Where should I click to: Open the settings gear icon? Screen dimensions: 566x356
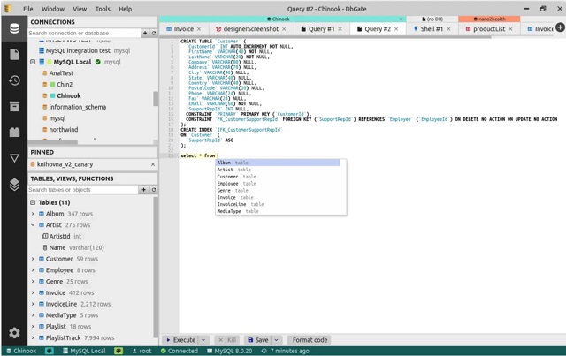[14, 332]
